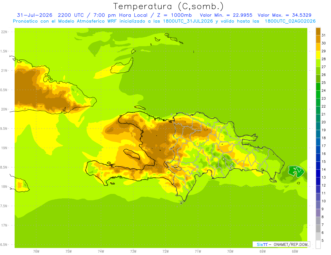The width and height of the screenshot is (331, 255).
Task: Click the 21N latitude axis label
Action: click(x=4, y=70)
